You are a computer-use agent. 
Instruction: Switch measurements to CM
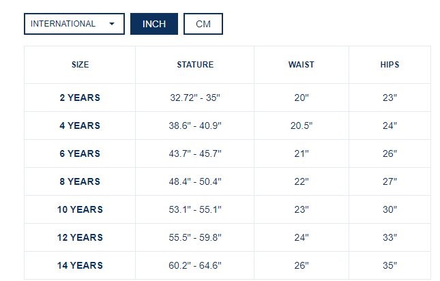click(203, 24)
